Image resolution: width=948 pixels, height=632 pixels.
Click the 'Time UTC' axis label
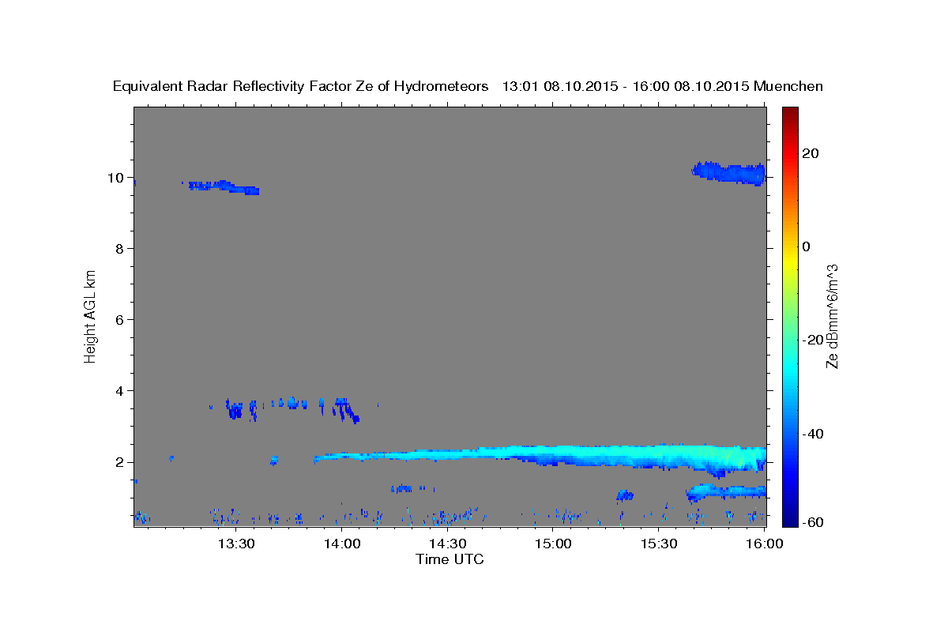point(450,559)
